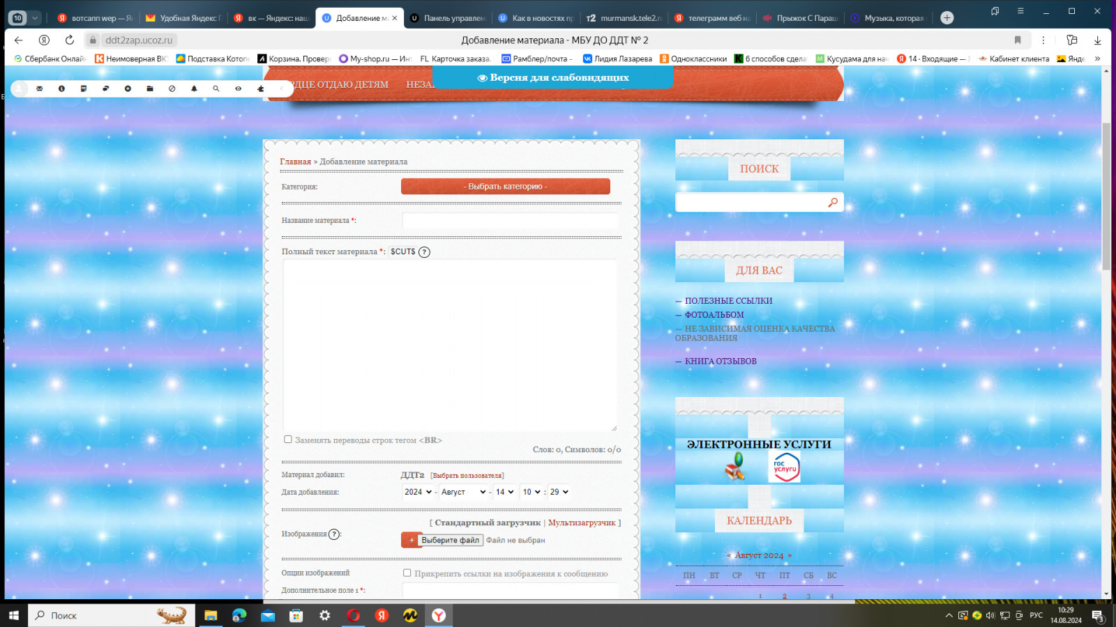Click the bell notifications icon in admin bar

pos(194,88)
